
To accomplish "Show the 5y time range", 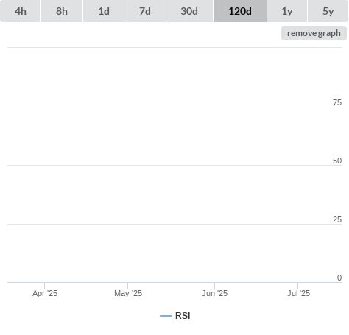I will pyautogui.click(x=328, y=11).
